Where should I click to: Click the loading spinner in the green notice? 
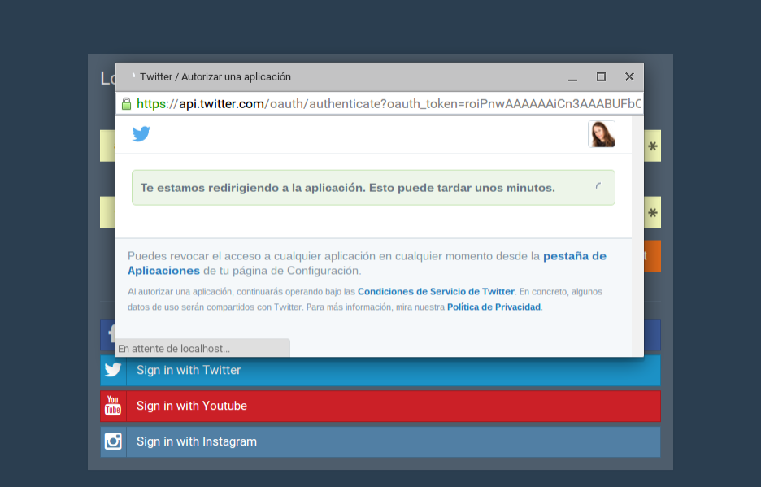coord(599,186)
